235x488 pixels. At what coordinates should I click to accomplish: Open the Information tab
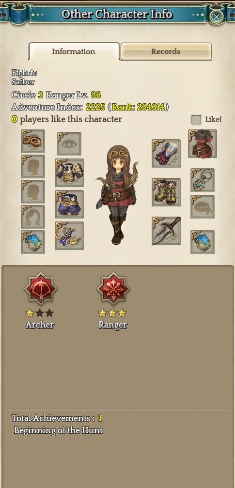[74, 51]
